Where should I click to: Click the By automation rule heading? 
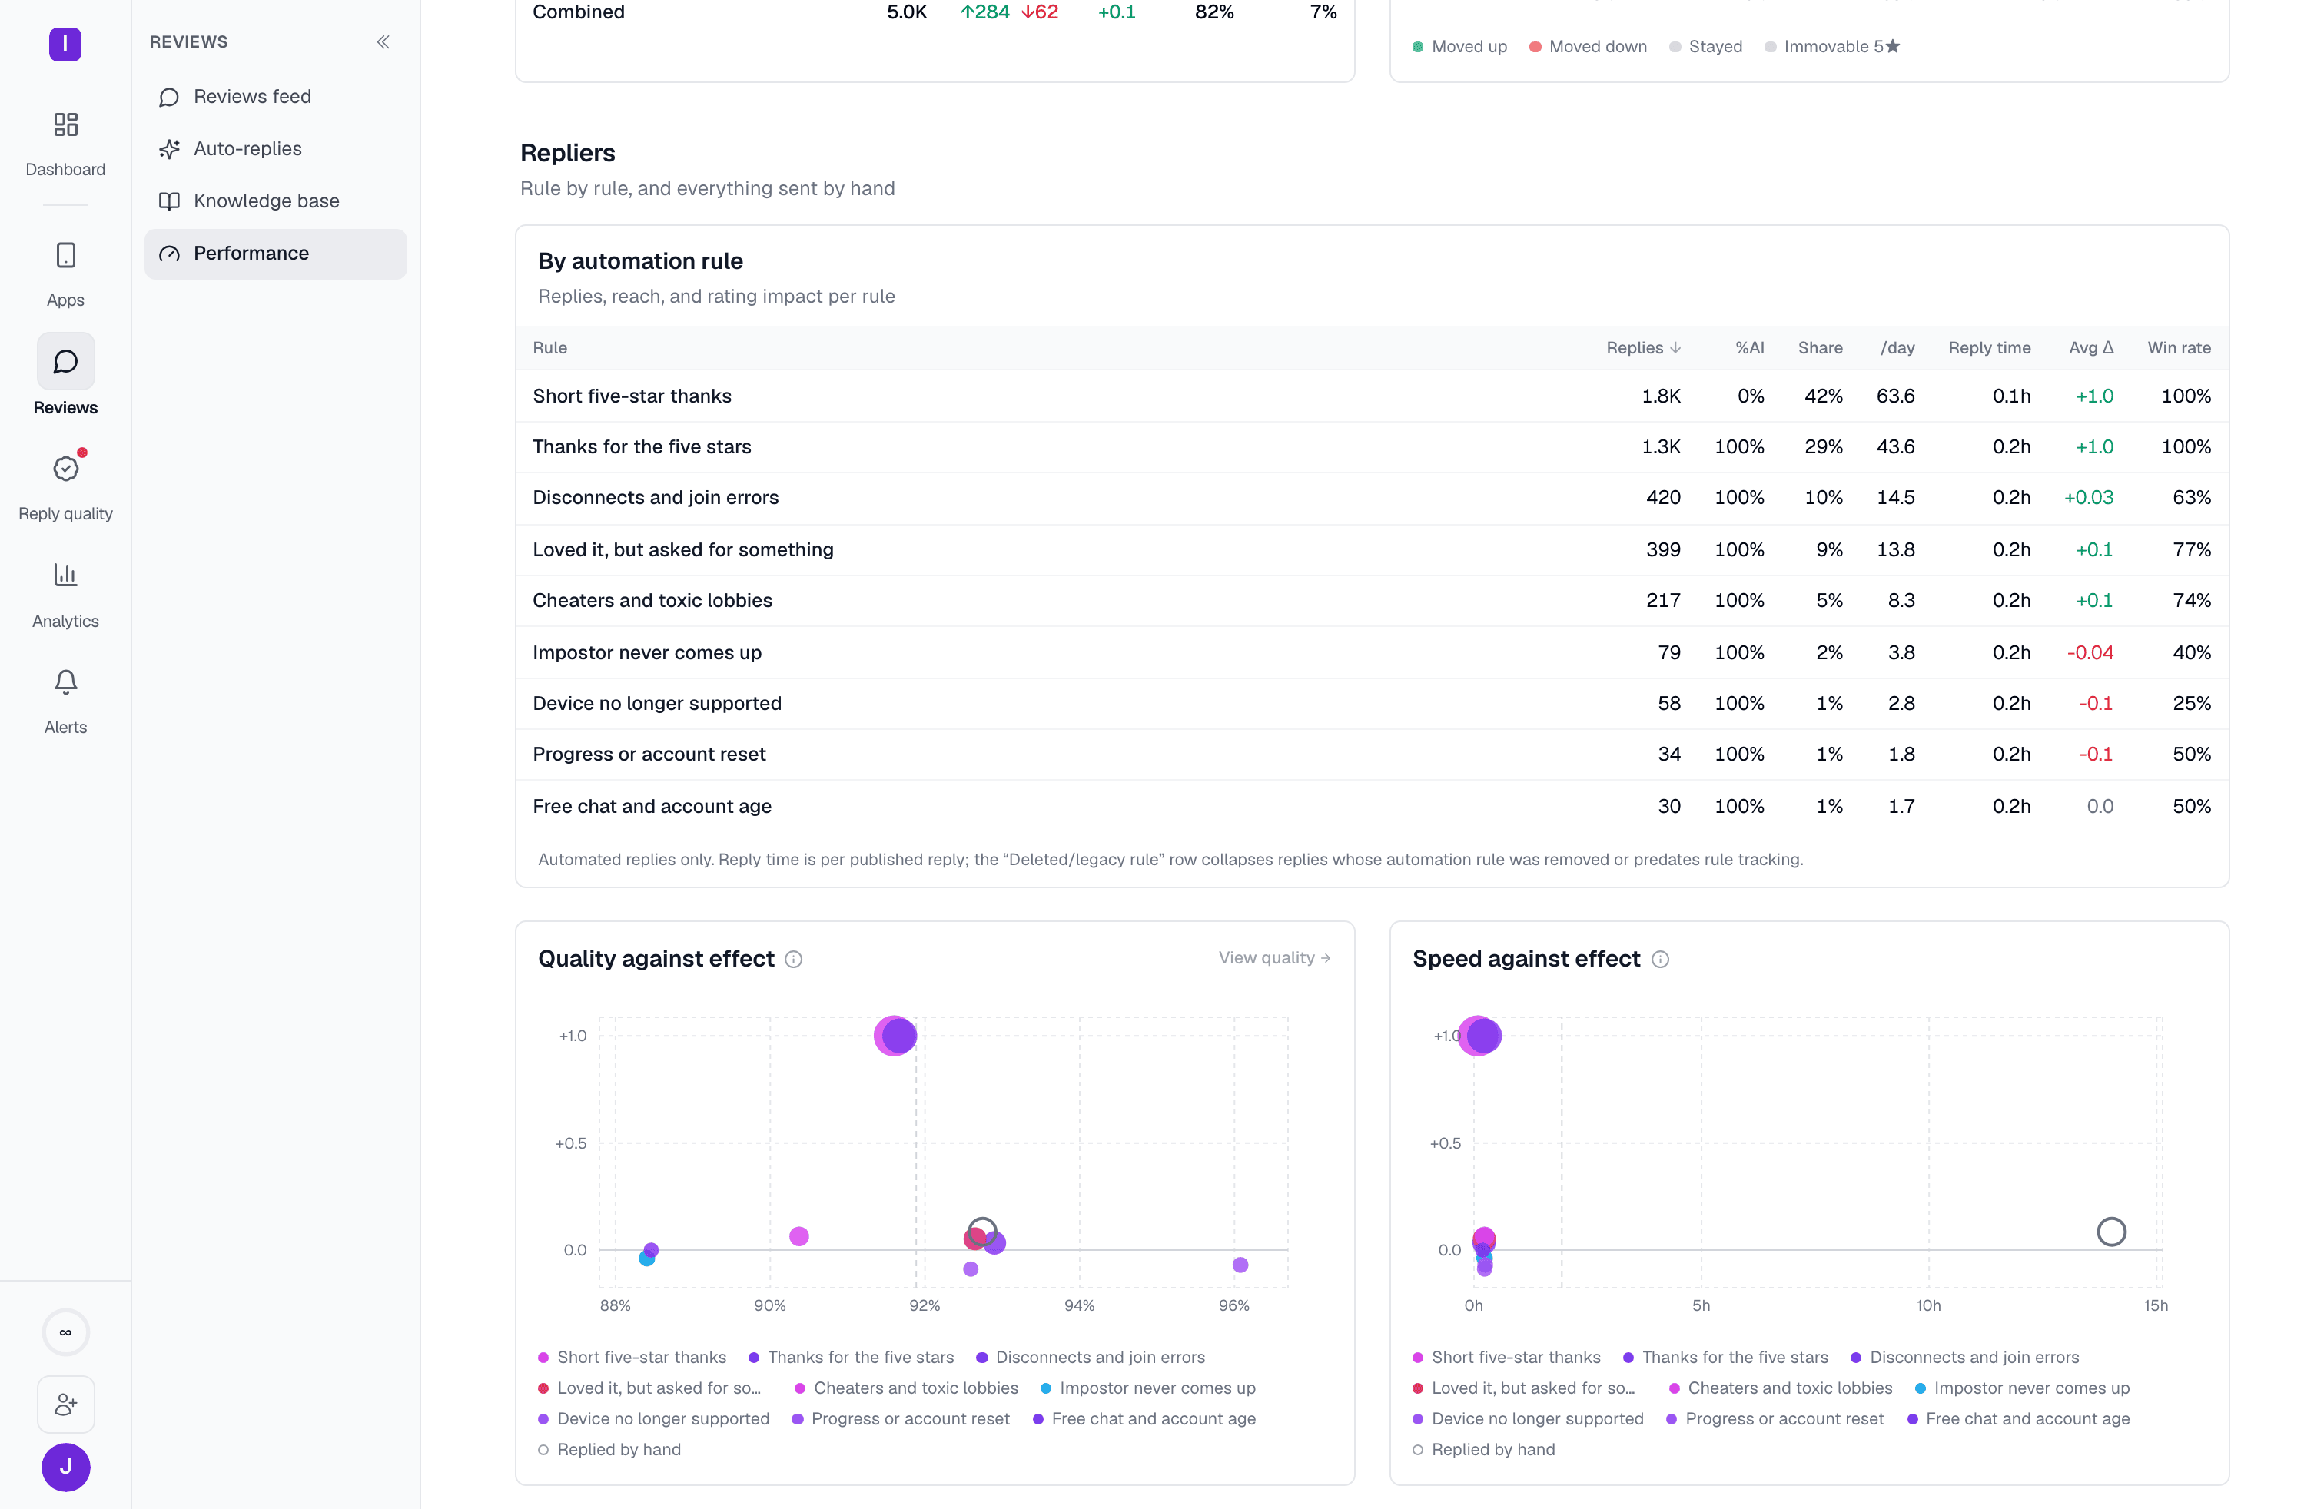641,261
